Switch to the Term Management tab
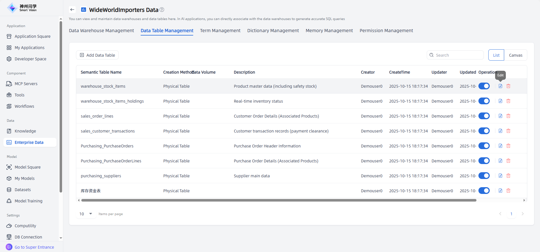This screenshot has width=540, height=252. point(220,30)
